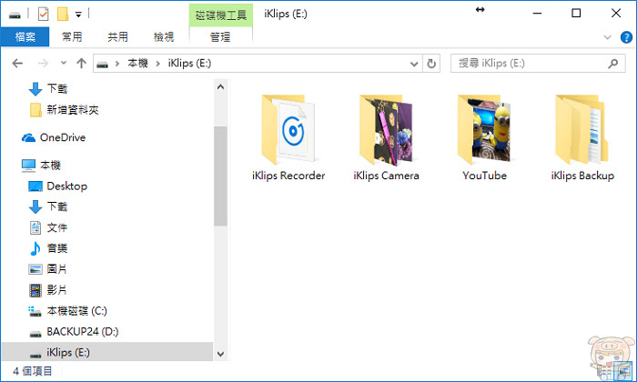Switch to the 共用 ribbon tab
This screenshot has width=637, height=382.
[x=117, y=37]
